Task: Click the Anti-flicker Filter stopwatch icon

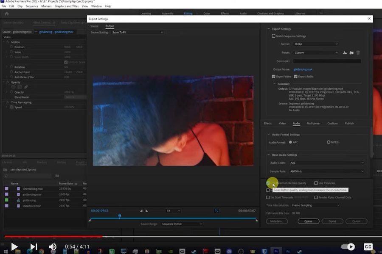Action: (x=11, y=77)
